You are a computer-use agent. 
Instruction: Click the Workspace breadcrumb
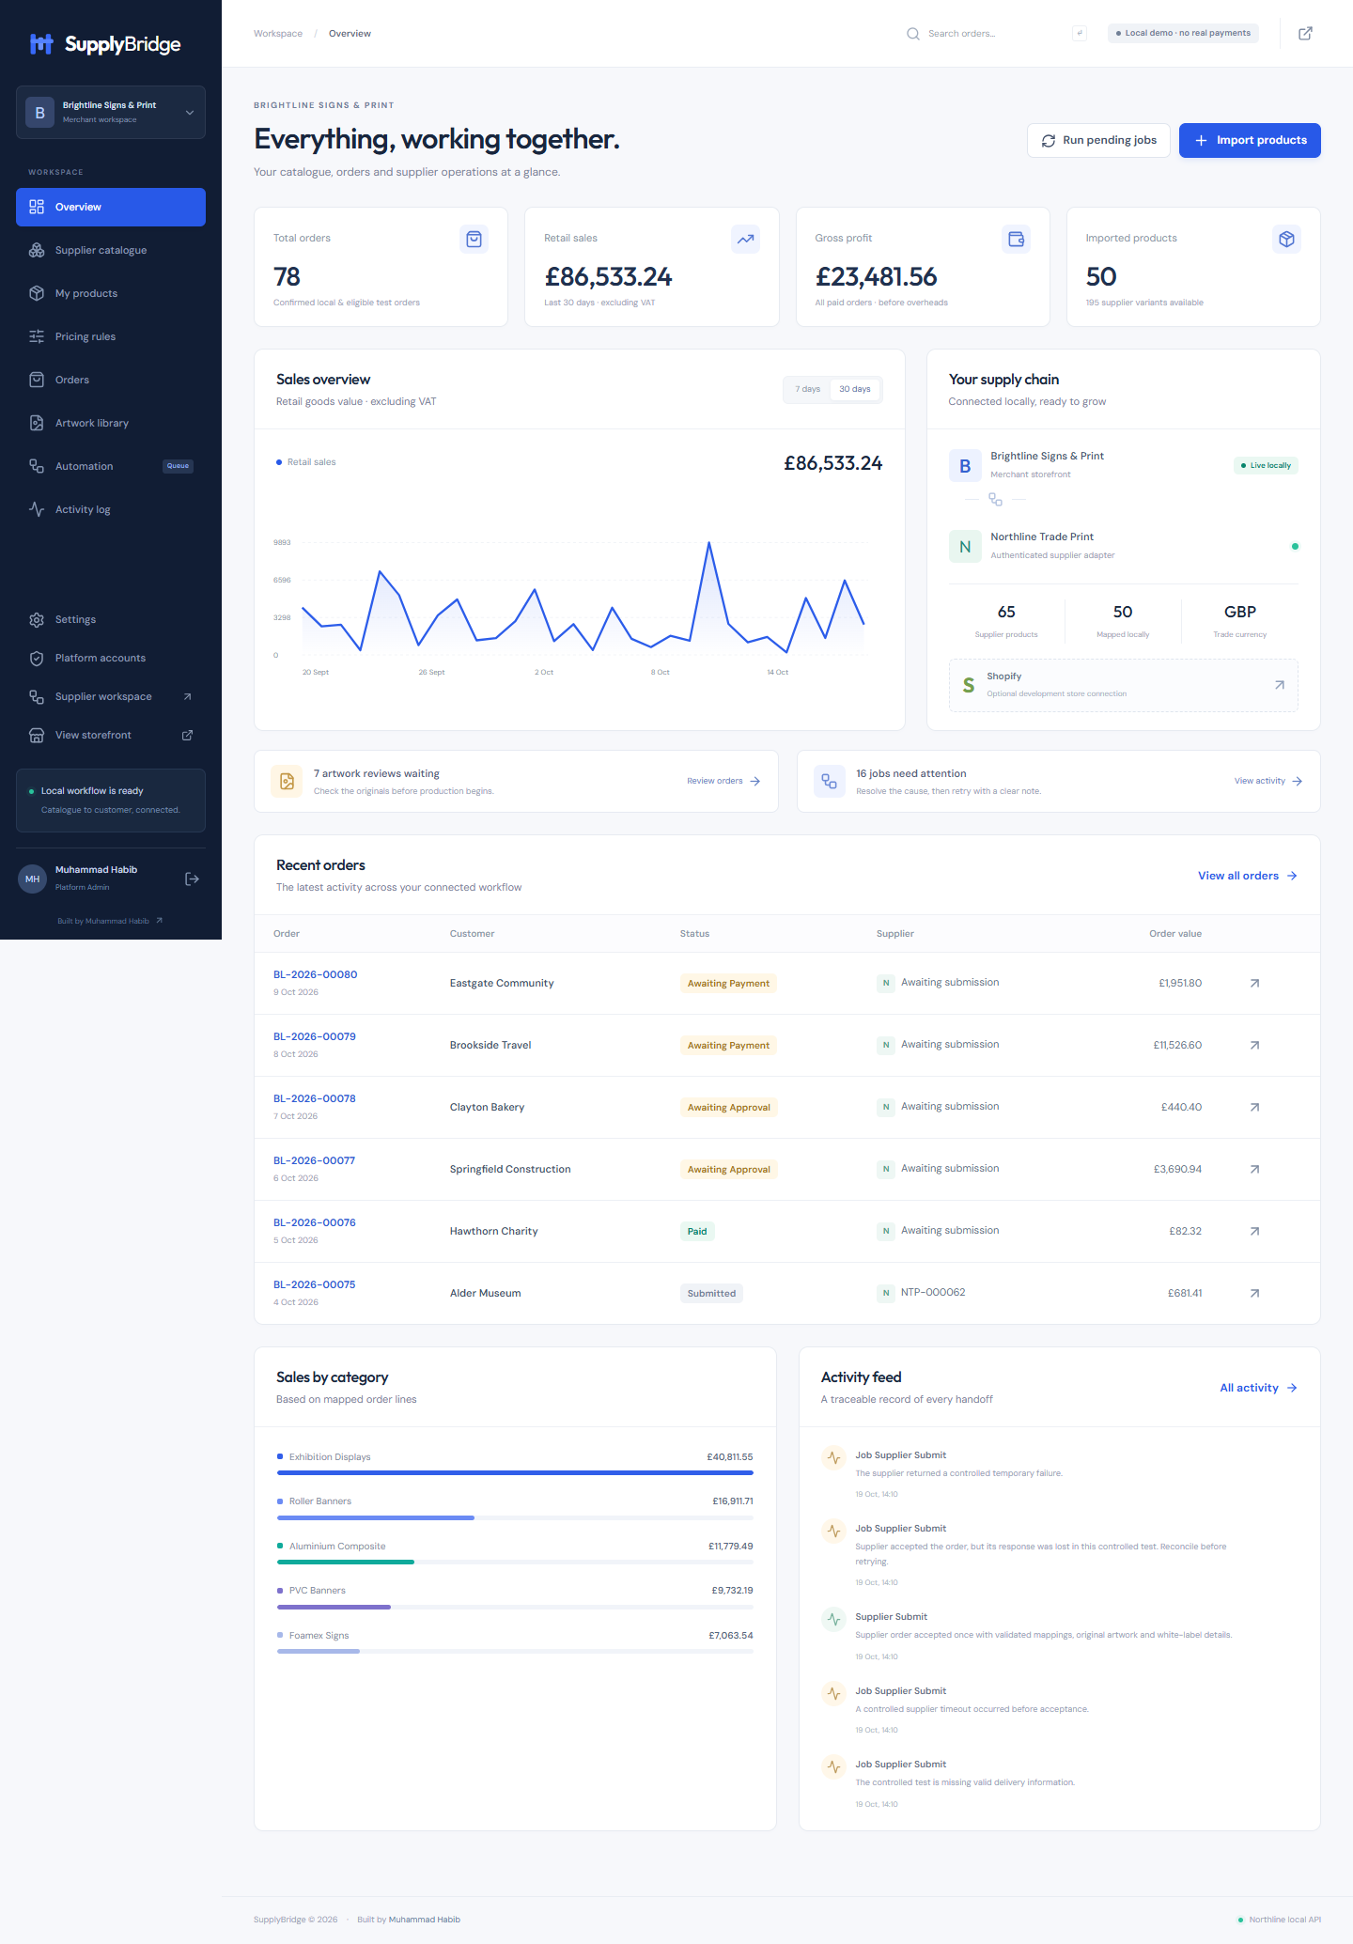tap(278, 34)
